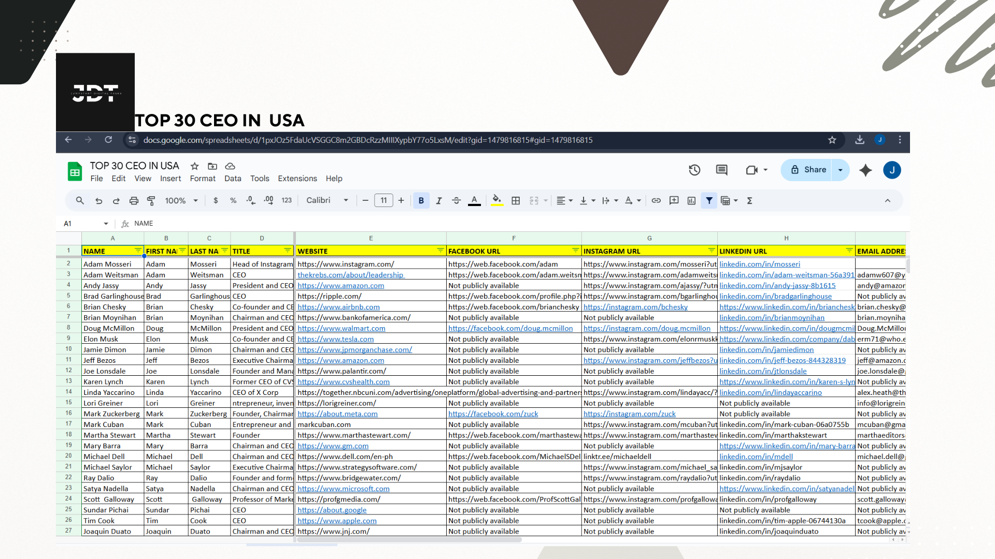The height and width of the screenshot is (559, 995).
Task: Open the version history clock icon
Action: point(694,170)
